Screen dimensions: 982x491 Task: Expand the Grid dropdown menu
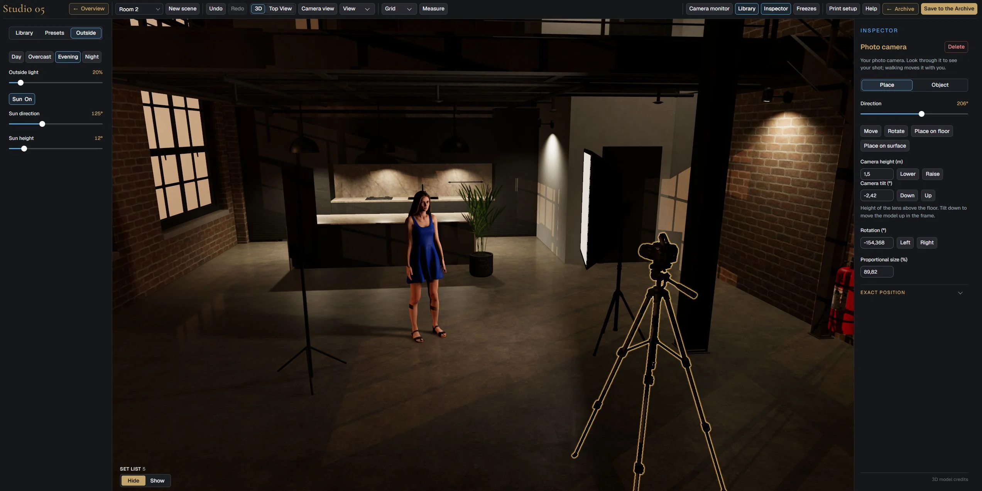coord(399,9)
